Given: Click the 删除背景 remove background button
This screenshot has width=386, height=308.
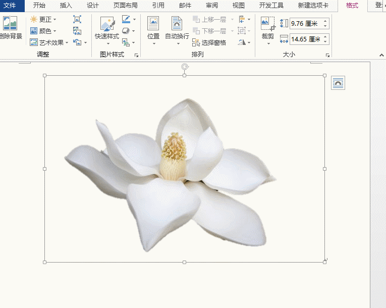Looking at the screenshot, I should [11, 27].
